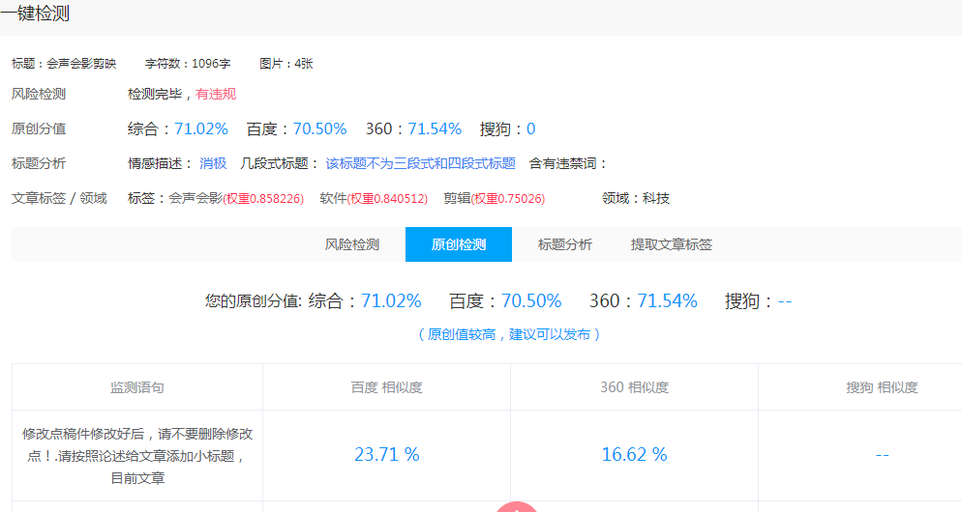962x512 pixels.
Task: Click the 百度 相似度 column header
Action: [386, 387]
